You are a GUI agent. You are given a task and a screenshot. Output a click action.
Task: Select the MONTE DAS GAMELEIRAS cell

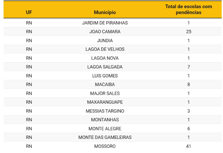point(105,137)
